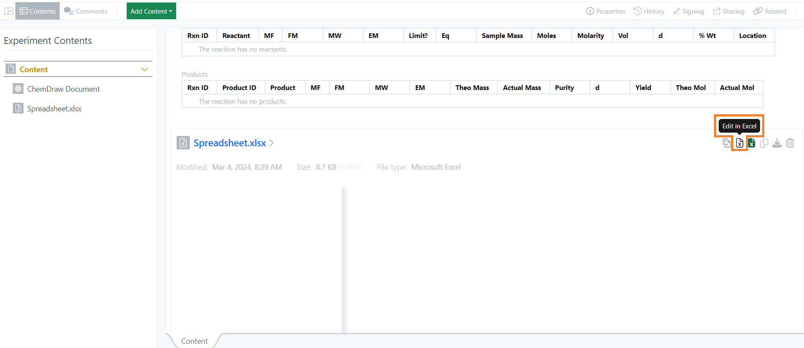Expand the chevron next to Spreadsheet.xlsx title

[272, 143]
